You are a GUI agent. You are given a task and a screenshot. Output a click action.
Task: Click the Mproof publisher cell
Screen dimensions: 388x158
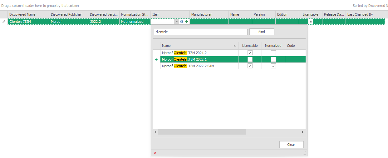69,22
